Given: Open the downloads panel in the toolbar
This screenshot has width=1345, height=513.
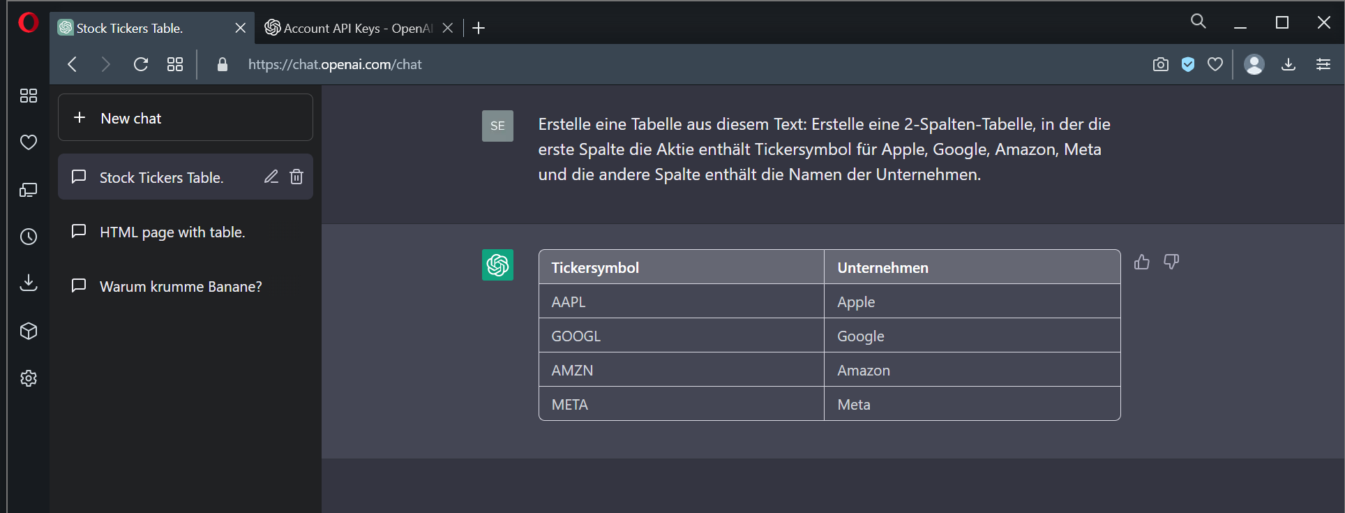Looking at the screenshot, I should [x=1288, y=64].
